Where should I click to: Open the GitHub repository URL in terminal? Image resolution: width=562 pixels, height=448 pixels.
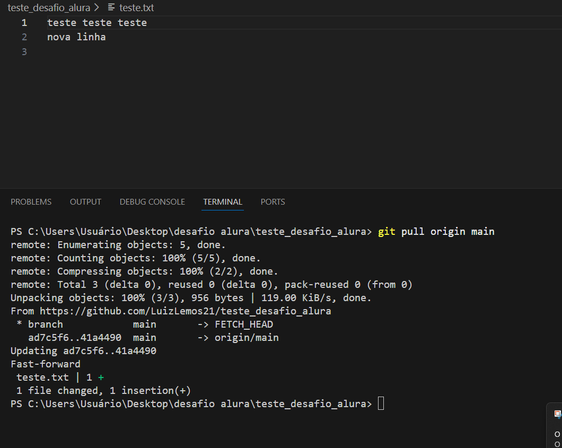pos(185,311)
